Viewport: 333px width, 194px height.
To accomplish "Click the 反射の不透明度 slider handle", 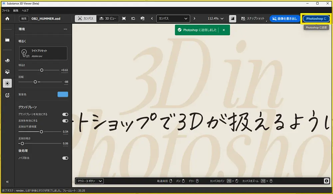I will click(x=41, y=132).
